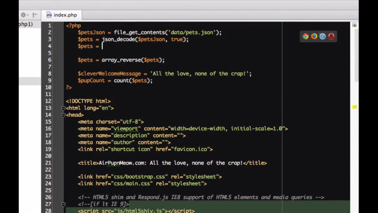This screenshot has height=213, width=378.
Task: Click the closing ?> PHP tag
Action: [69, 87]
